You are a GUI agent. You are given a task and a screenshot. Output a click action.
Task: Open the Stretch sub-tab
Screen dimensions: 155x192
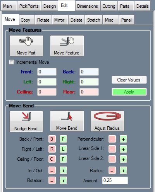[94, 20]
